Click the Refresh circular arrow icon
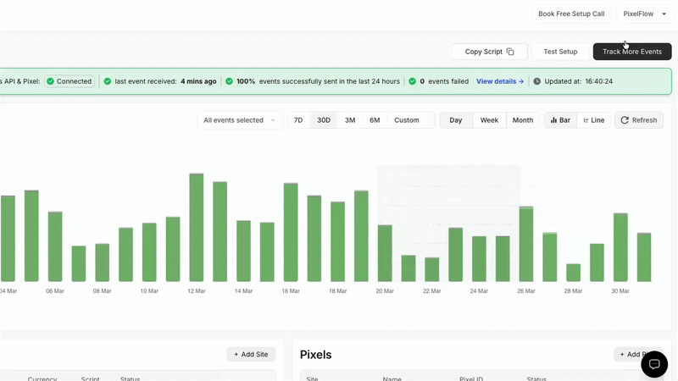The height and width of the screenshot is (381, 678). [x=625, y=120]
